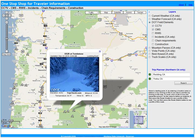Viewport: 195px width, 138px height.
Task: Open camera icon at Bend
Action: tap(89, 124)
